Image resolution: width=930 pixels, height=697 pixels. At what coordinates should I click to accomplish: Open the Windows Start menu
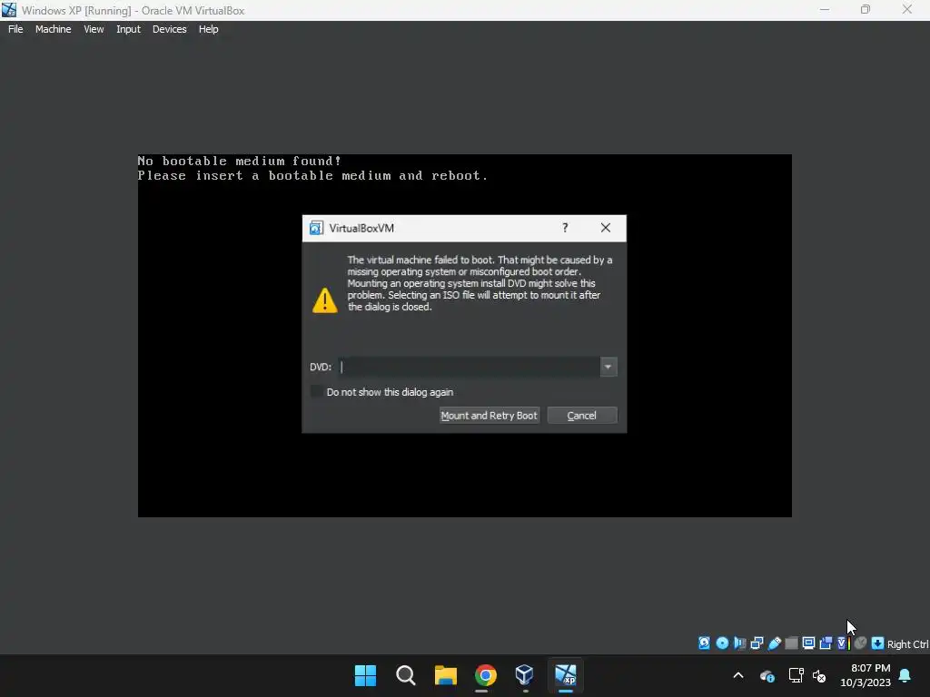point(365,675)
